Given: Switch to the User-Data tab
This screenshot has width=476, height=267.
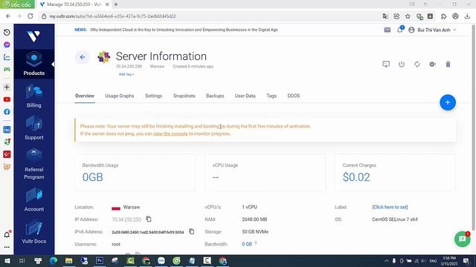Looking at the screenshot, I should [245, 96].
